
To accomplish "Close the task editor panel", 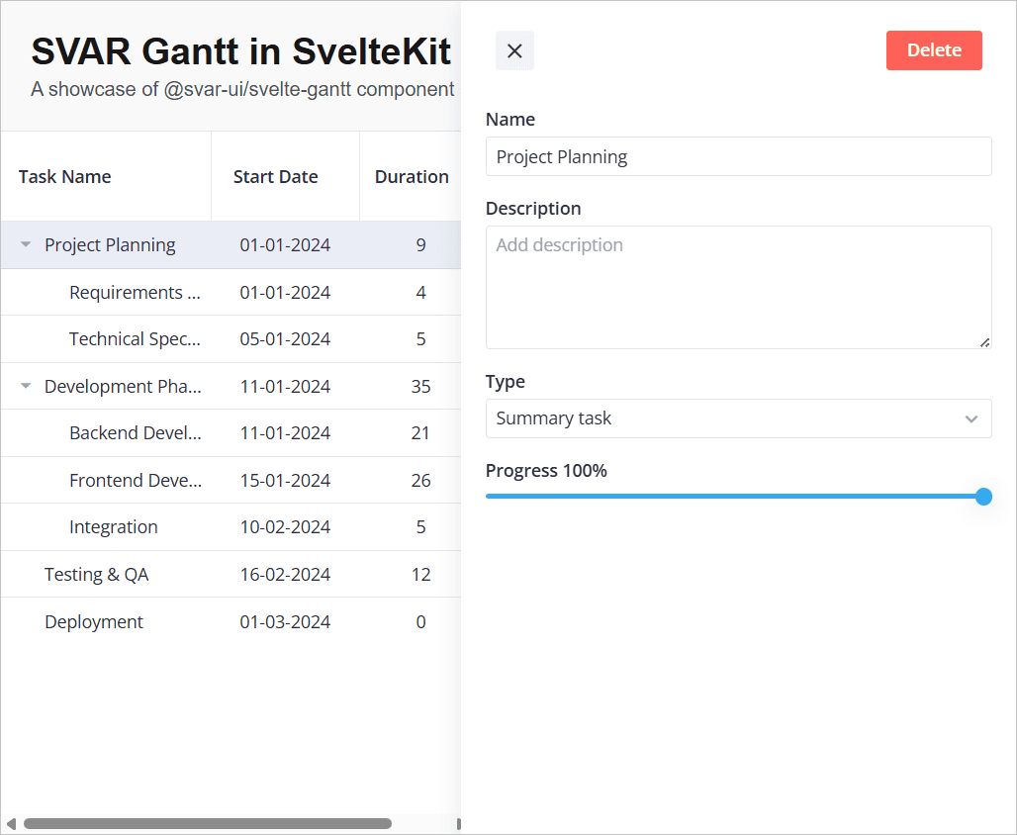I will (x=514, y=50).
